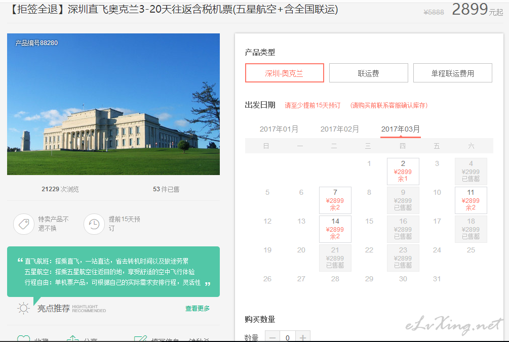Click the 五星航空 highlight line
Image resolution: width=509 pixels, height=342 pixels.
110,272
